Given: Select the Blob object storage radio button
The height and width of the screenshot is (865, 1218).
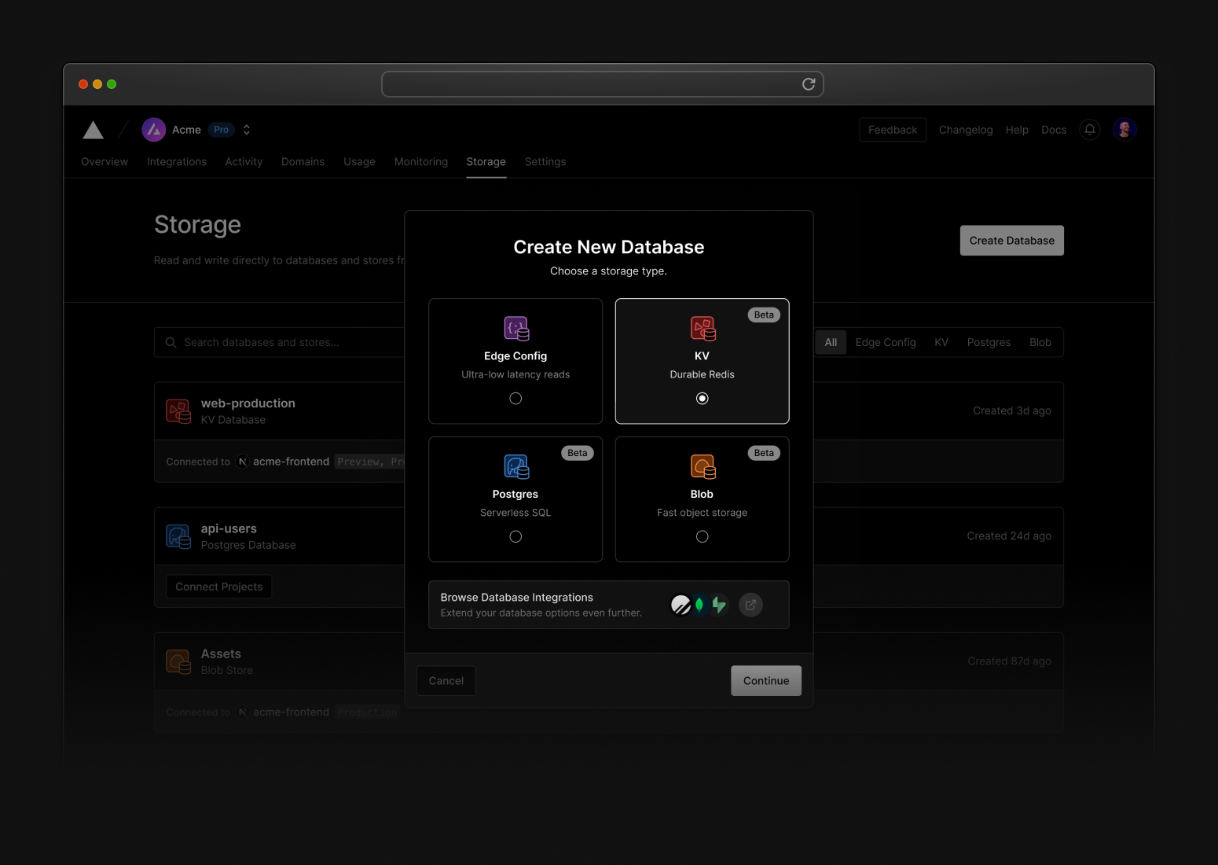Looking at the screenshot, I should coord(703,537).
